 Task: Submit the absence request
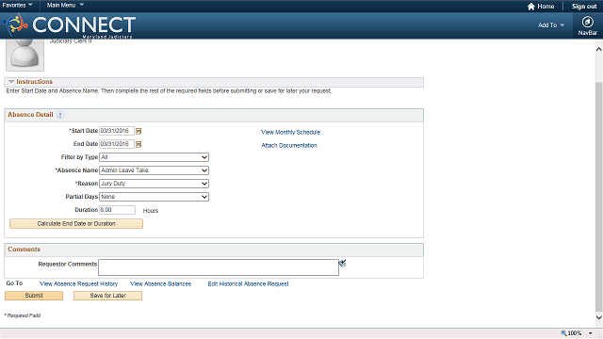coord(34,296)
